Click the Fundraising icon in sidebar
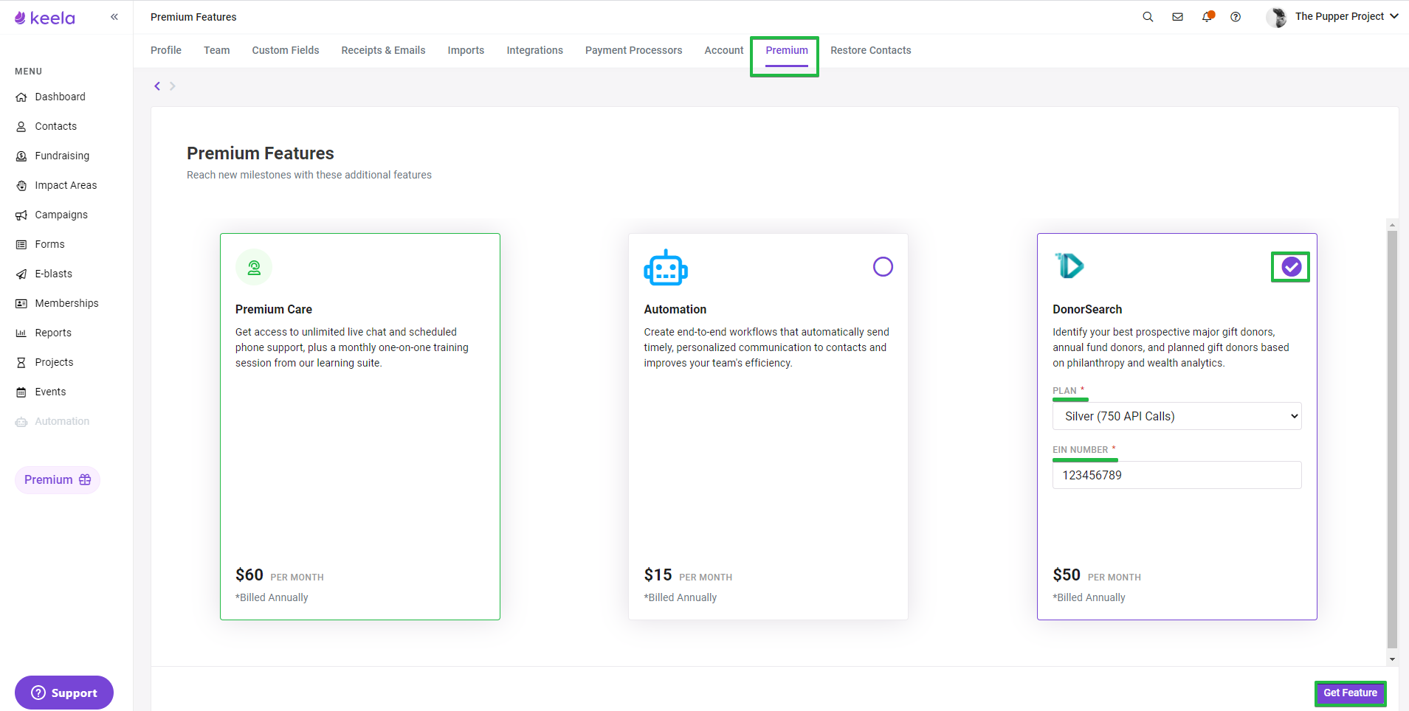 [x=21, y=156]
